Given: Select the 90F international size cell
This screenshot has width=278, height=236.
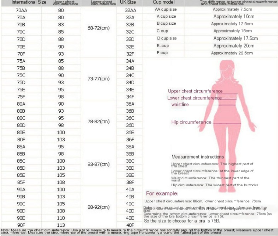Looking at the screenshot, I should point(21,225).
